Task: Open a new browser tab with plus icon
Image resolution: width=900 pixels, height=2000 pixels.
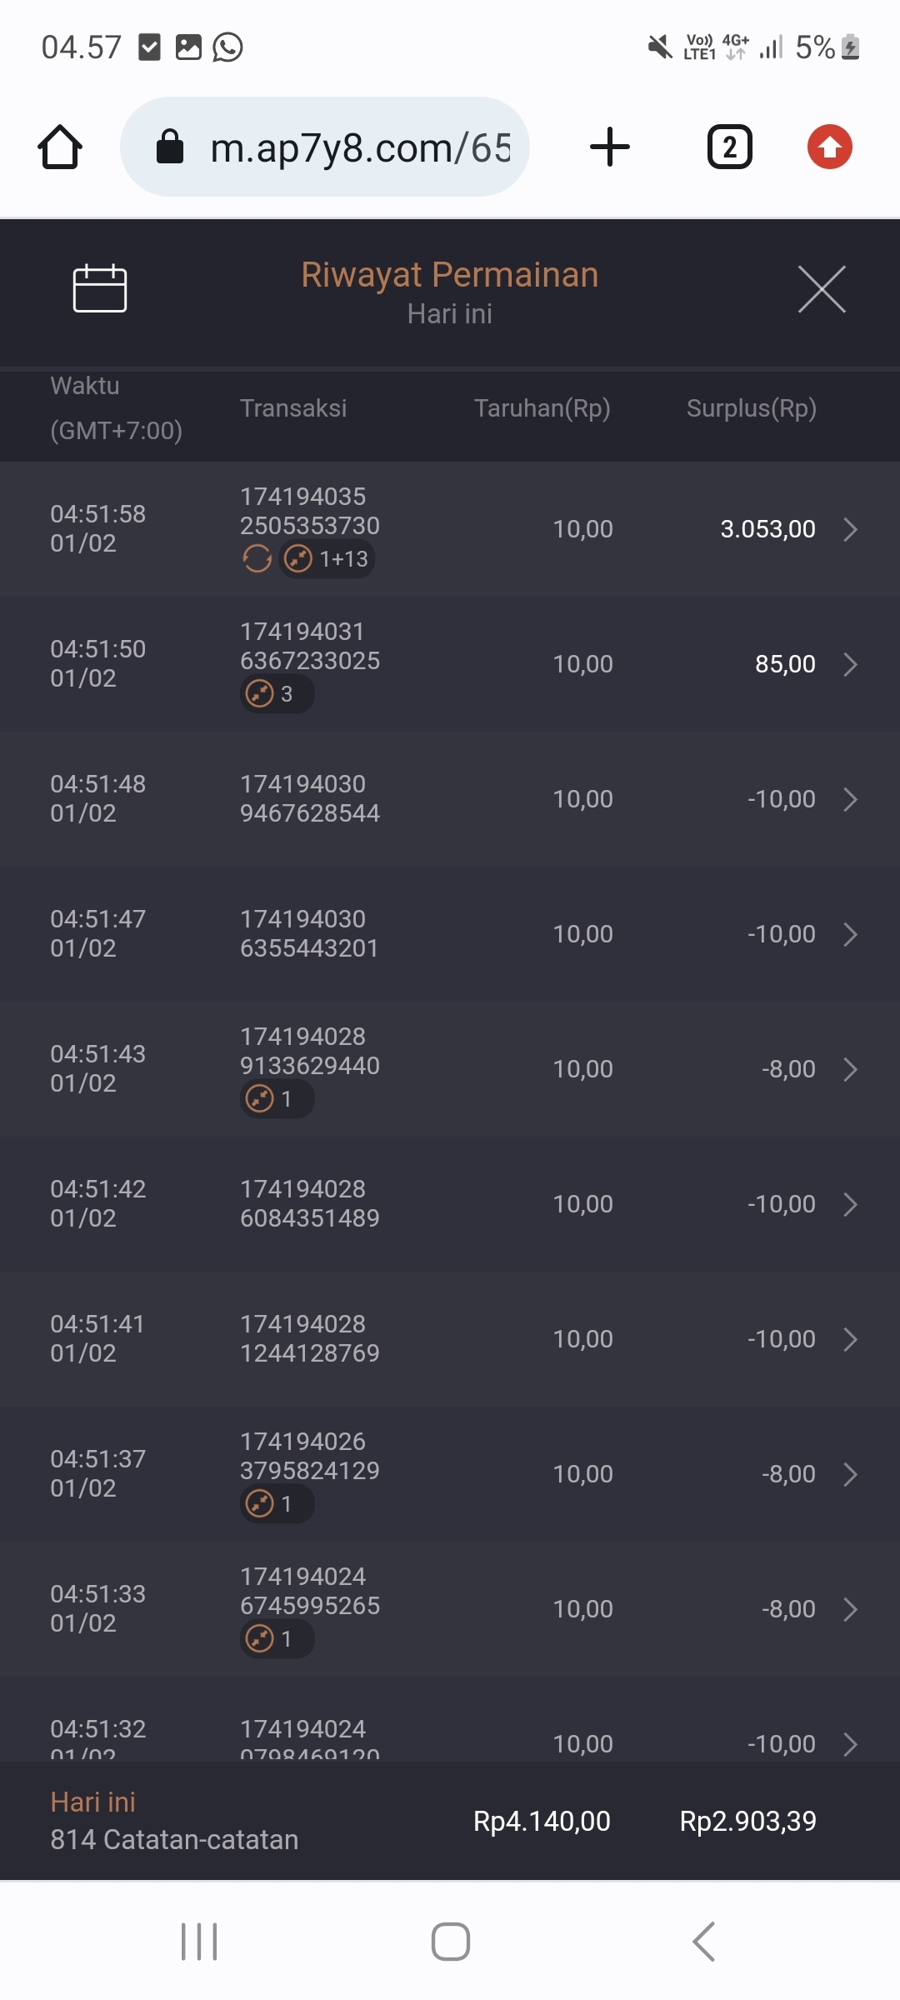Action: pyautogui.click(x=610, y=147)
